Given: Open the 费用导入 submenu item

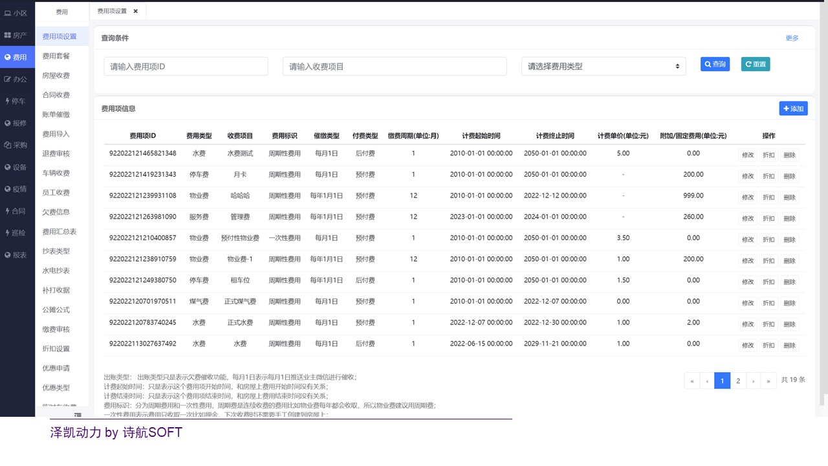Looking at the screenshot, I should 62,134.
